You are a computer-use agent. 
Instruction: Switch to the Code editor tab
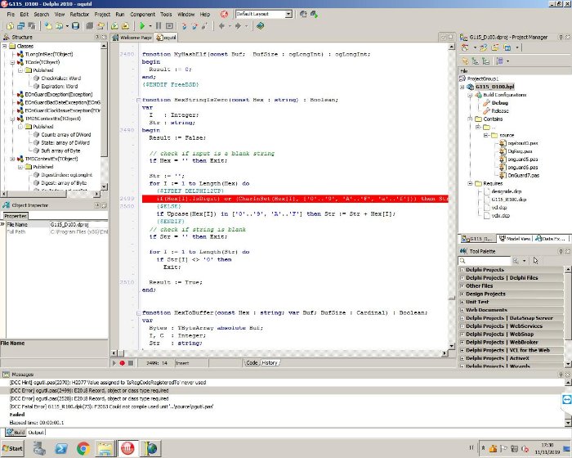pyautogui.click(x=252, y=362)
